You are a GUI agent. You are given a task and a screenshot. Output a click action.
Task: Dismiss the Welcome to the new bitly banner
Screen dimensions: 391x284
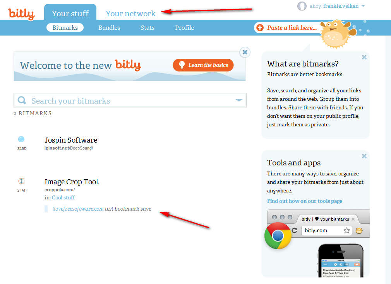(x=245, y=52)
